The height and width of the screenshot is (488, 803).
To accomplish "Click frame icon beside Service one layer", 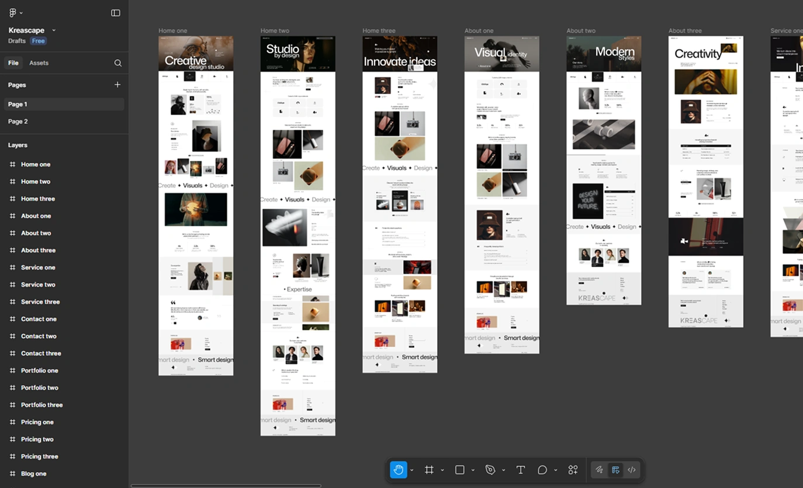I will 12,268.
